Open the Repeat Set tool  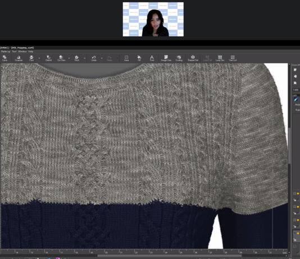pyautogui.click(x=193, y=58)
